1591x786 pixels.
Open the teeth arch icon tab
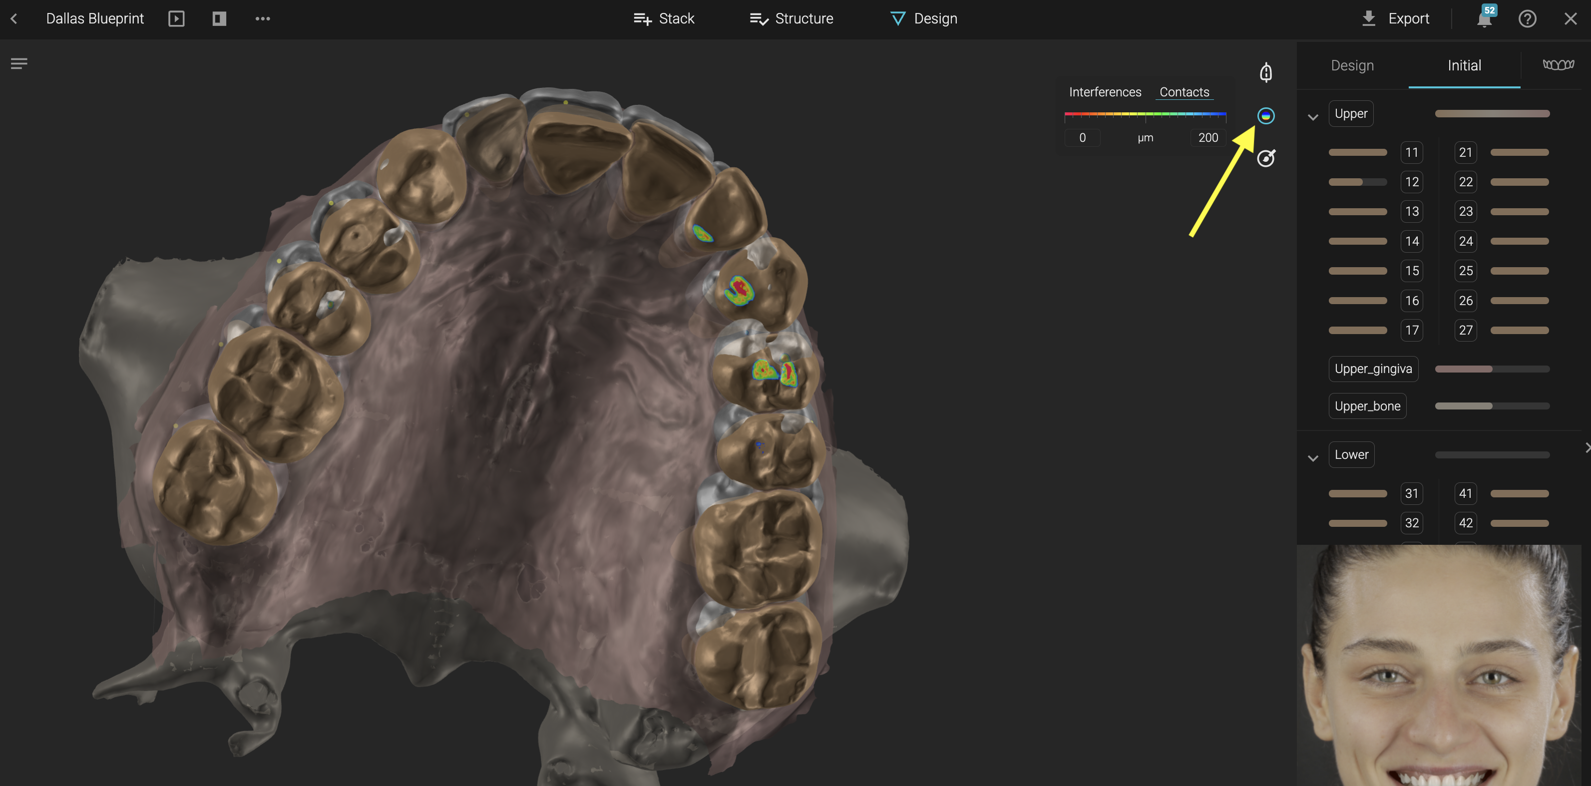1558,65
